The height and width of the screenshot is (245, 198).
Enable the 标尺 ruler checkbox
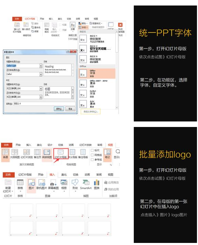(92, 150)
